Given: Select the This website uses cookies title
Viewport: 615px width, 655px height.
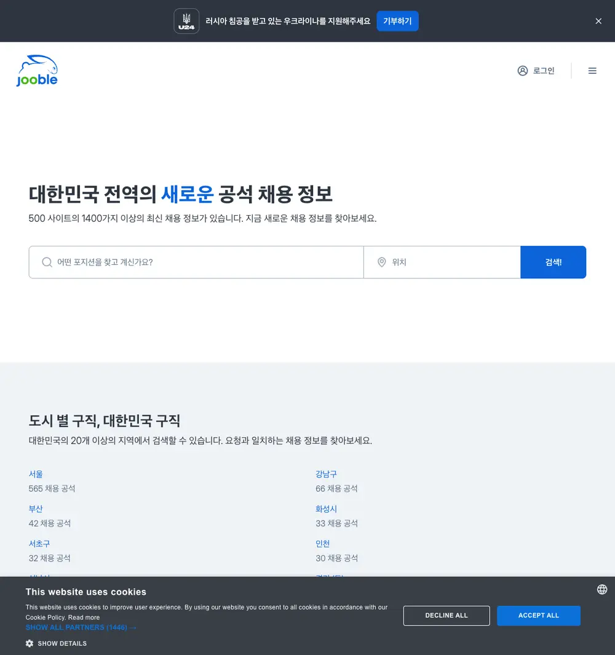Looking at the screenshot, I should point(85,592).
